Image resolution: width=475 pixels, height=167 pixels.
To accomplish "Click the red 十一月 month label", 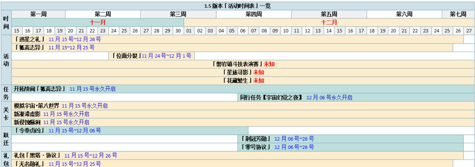I will point(98,23).
